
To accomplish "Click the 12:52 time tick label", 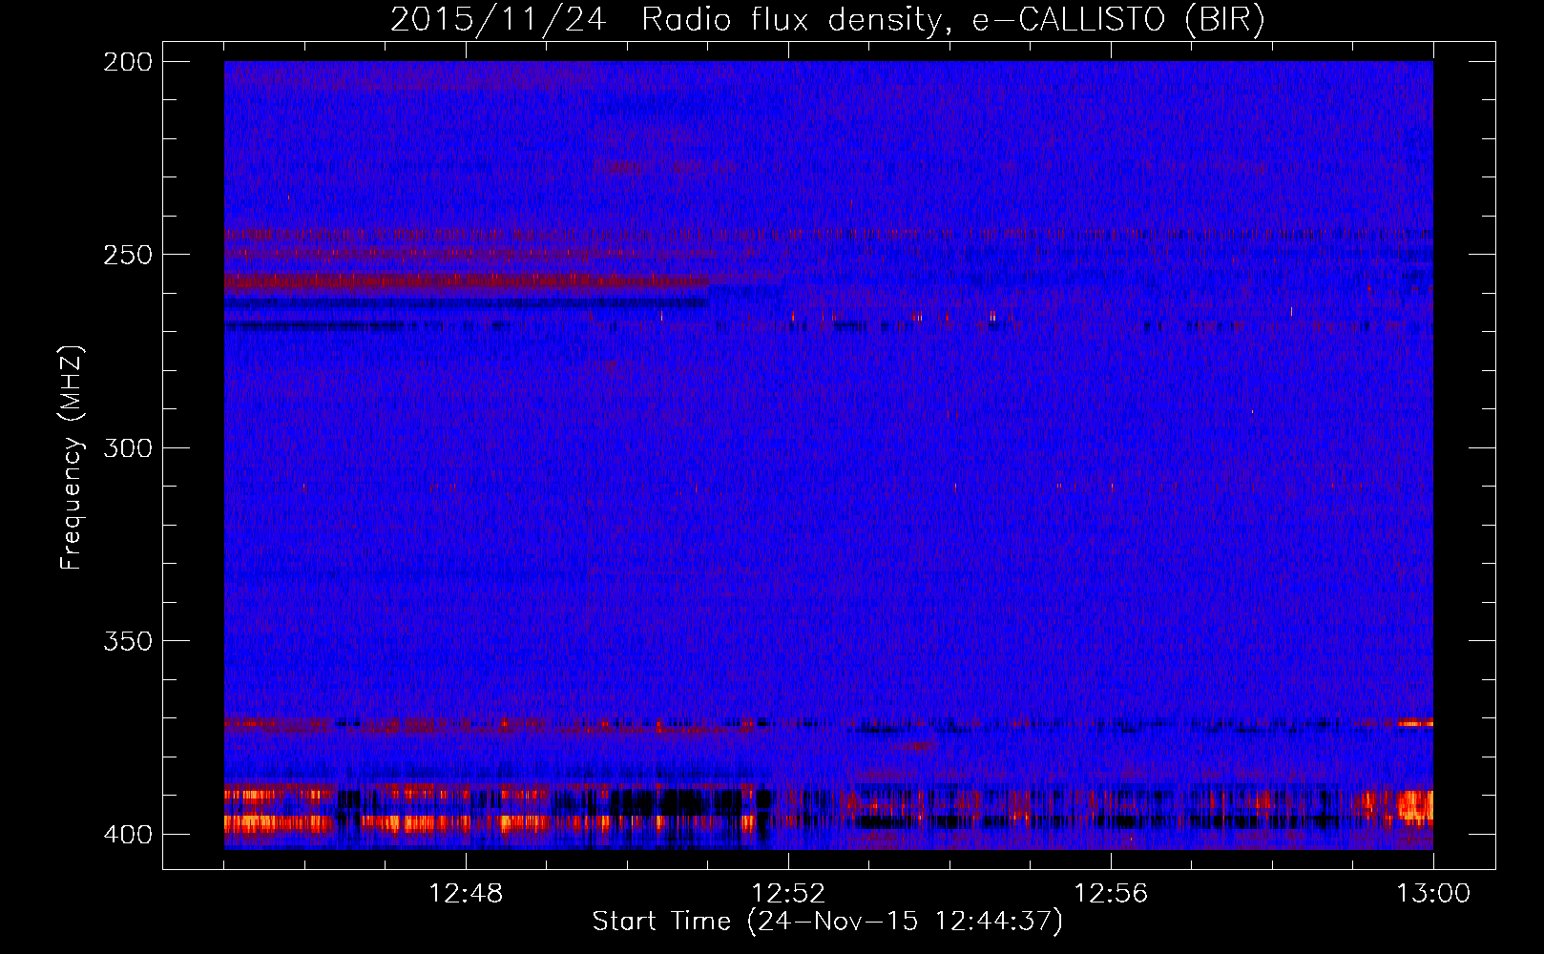I will (788, 894).
